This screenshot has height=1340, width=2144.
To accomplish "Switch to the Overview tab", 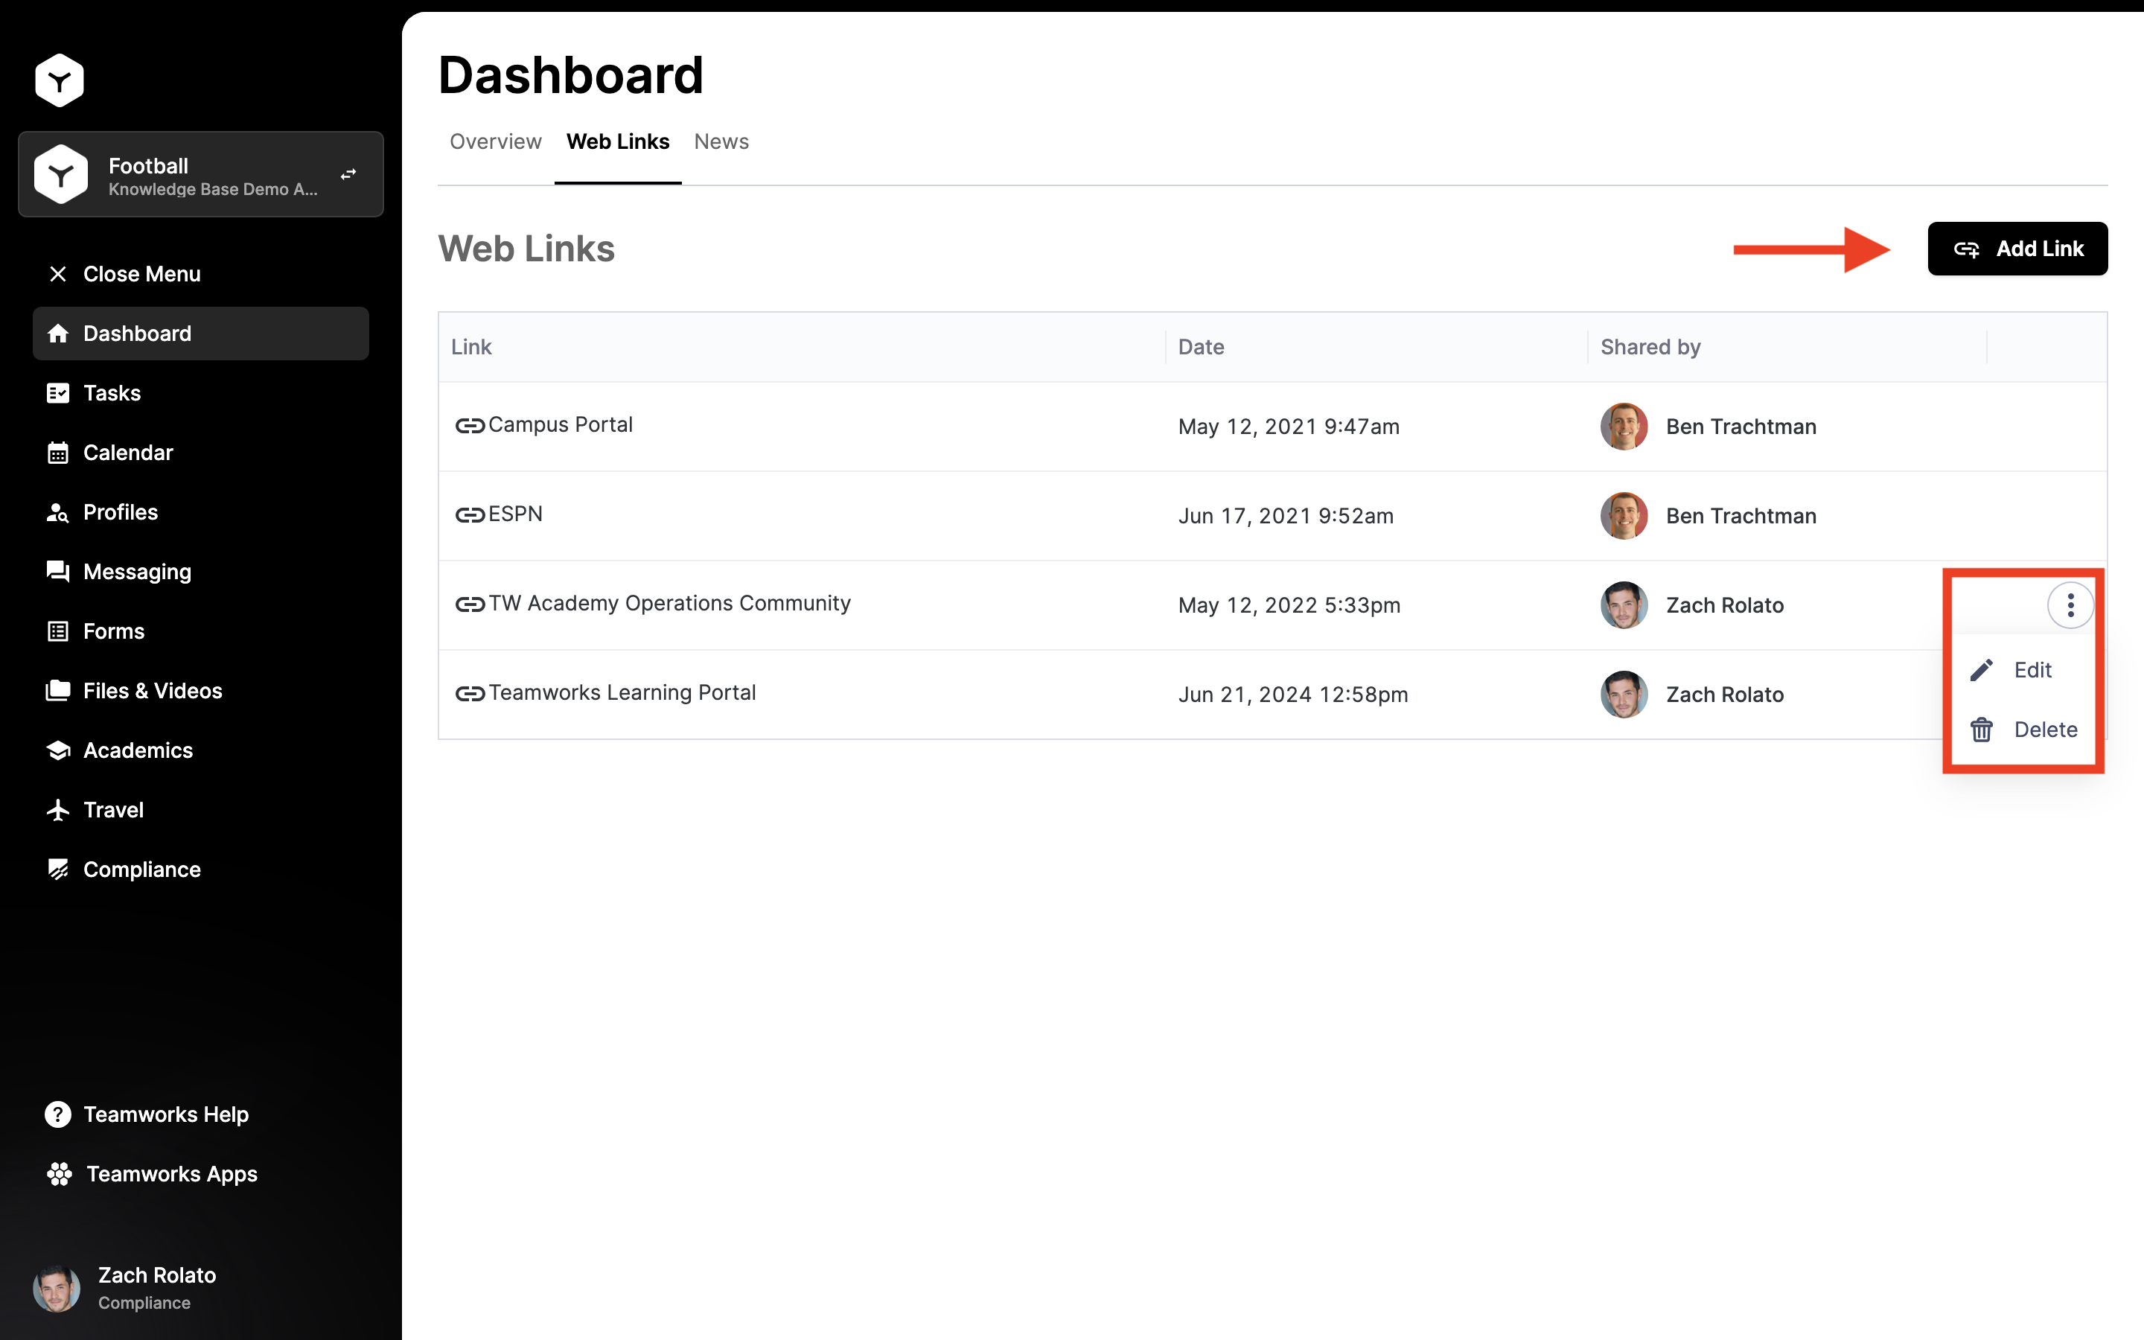I will 495,141.
